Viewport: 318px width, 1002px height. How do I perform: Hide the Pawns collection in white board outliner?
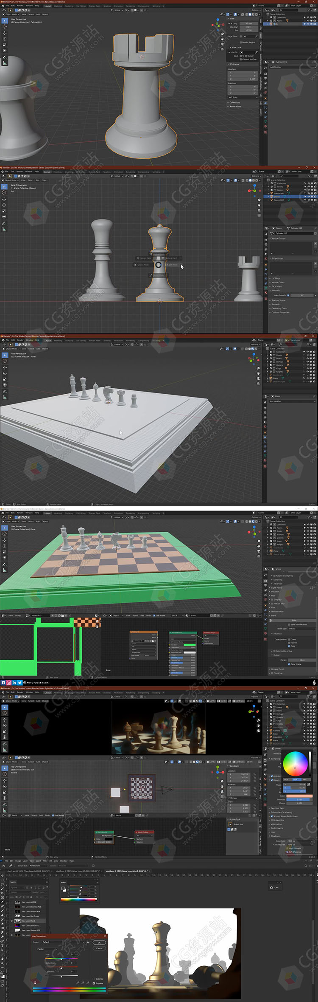pos(307,355)
